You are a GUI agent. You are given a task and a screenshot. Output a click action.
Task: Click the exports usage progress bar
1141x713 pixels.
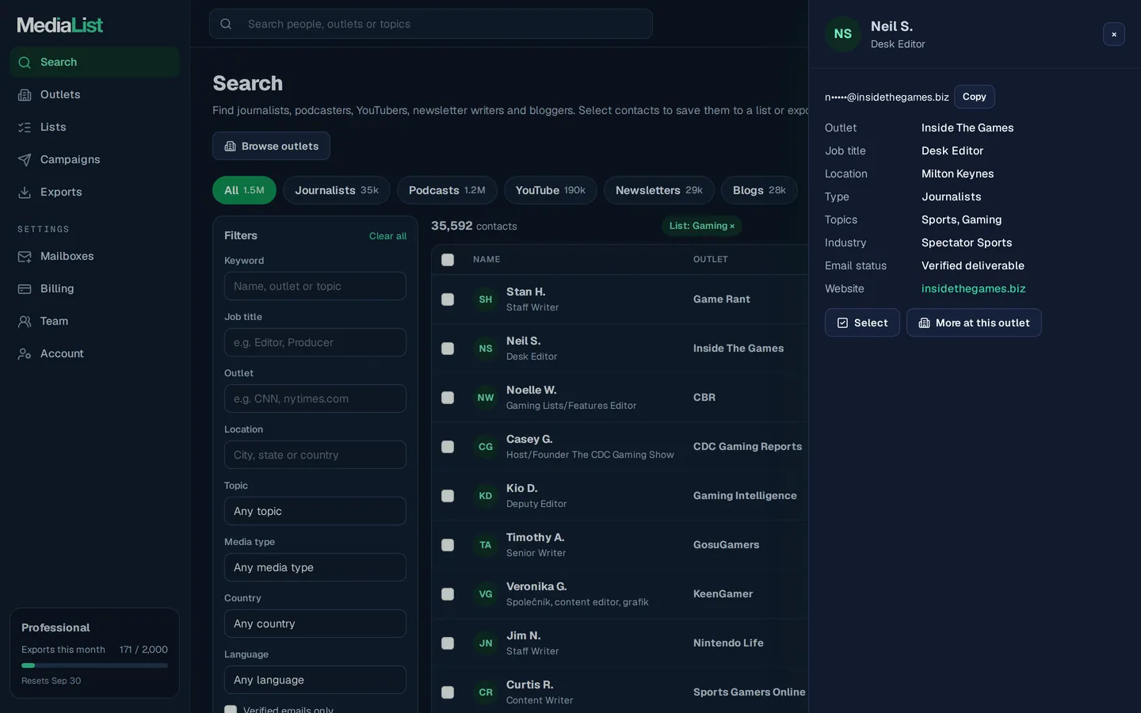pos(94,665)
